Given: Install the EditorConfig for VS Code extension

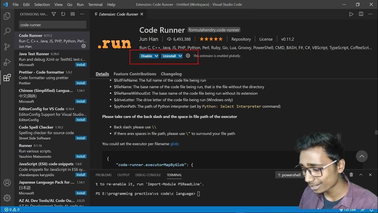Looking at the screenshot, I should (x=81, y=120).
